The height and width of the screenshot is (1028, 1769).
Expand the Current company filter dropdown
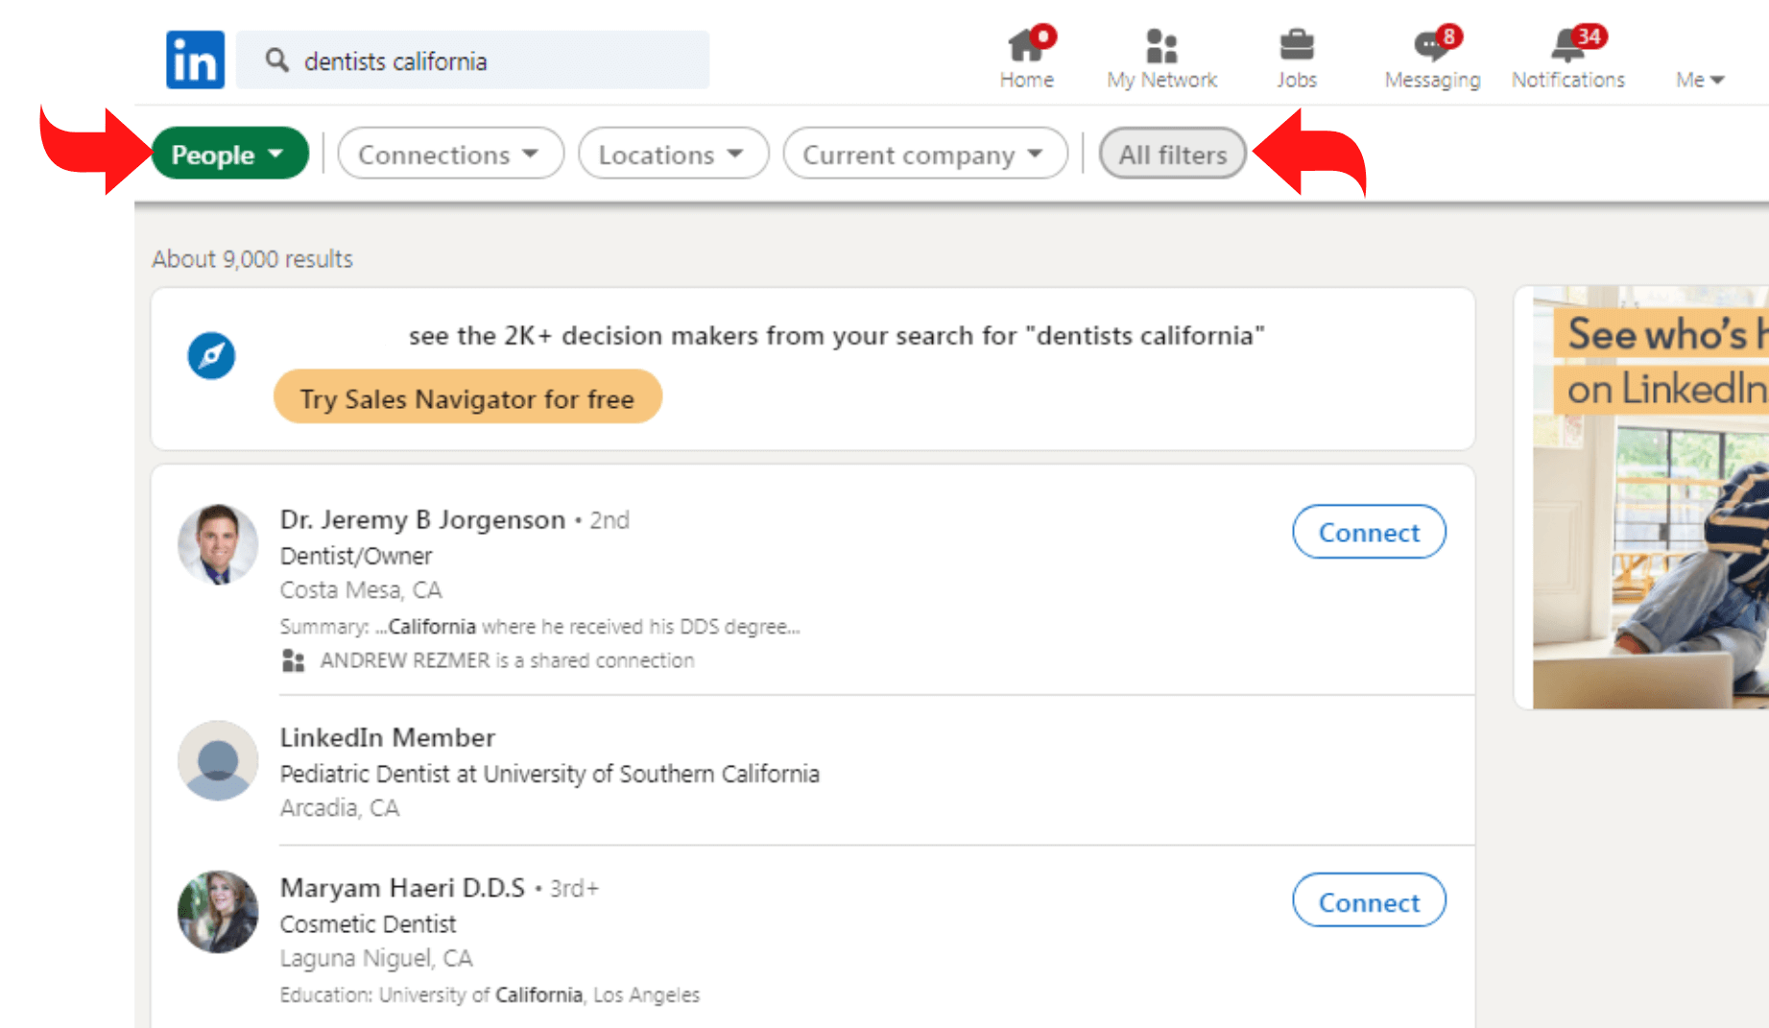pyautogui.click(x=924, y=154)
